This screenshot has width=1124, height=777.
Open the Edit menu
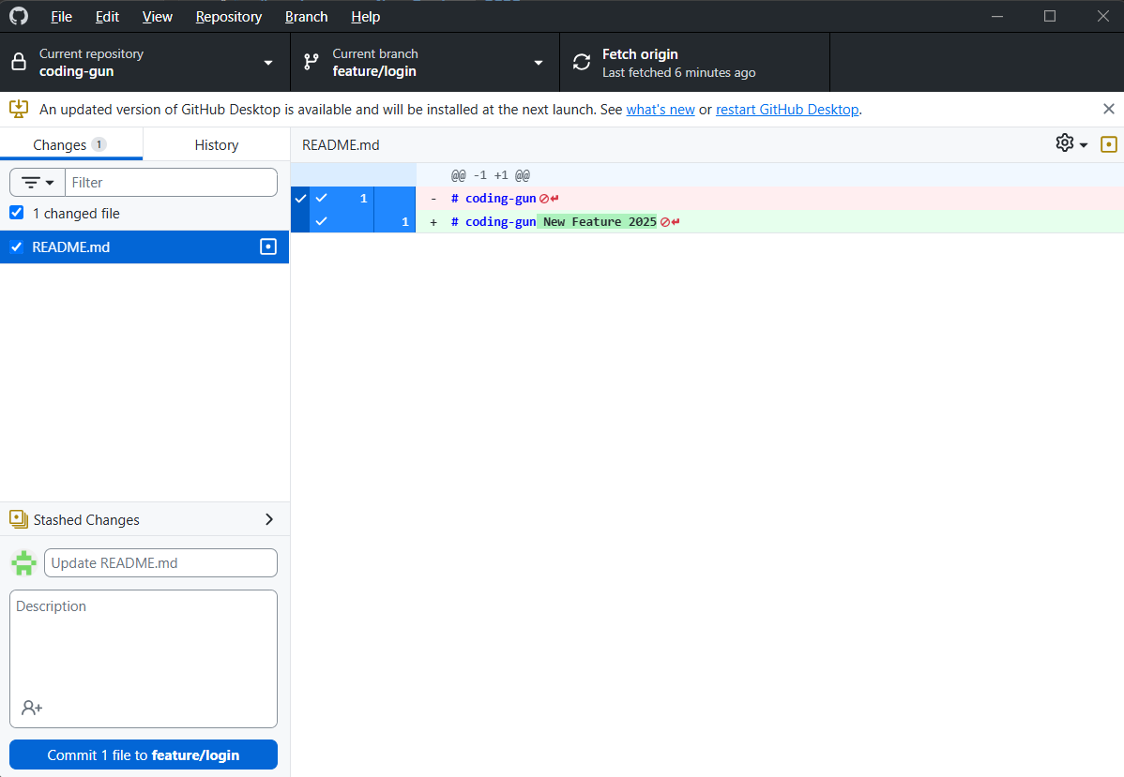pyautogui.click(x=107, y=17)
